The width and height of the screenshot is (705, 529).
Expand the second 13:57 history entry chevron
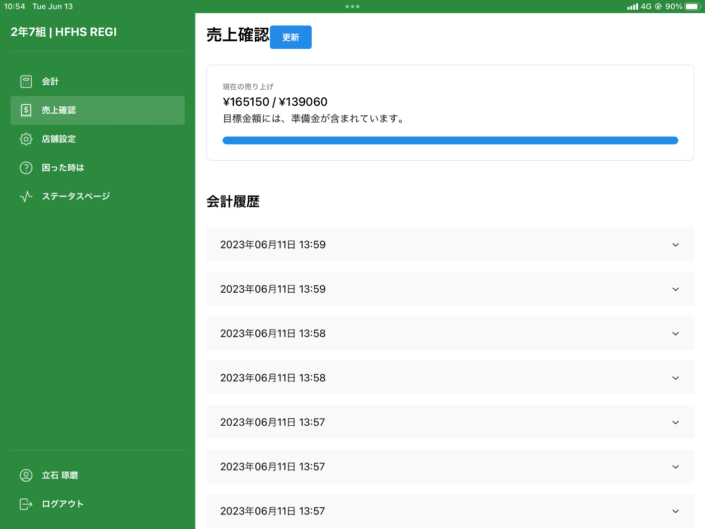click(x=676, y=467)
